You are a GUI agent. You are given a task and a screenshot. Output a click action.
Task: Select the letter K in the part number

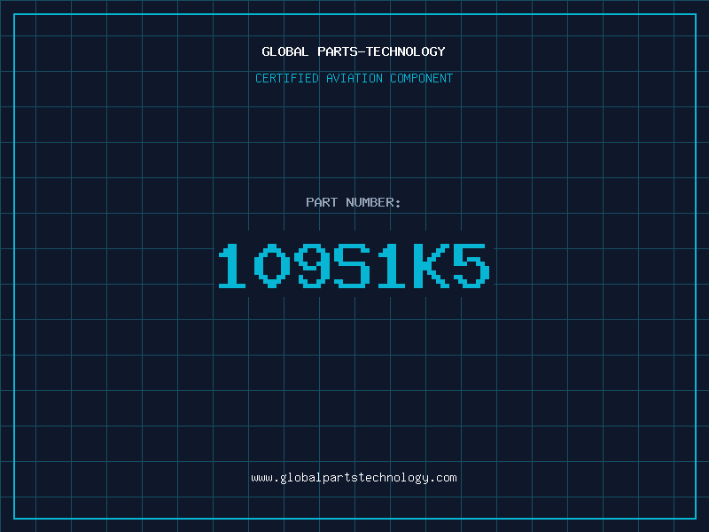[431, 266]
